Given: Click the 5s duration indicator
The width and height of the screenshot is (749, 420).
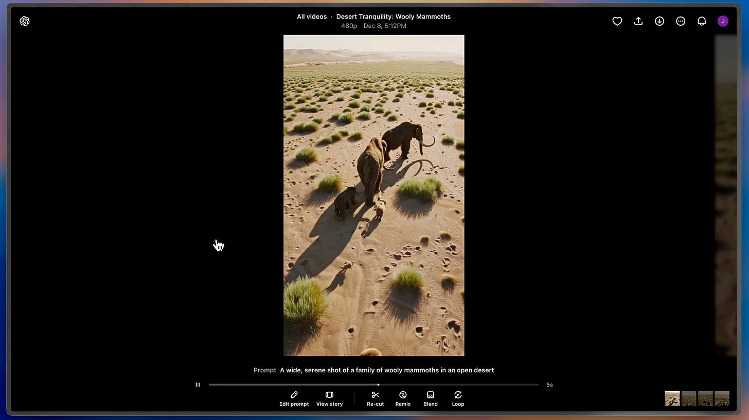Looking at the screenshot, I should click(x=549, y=385).
